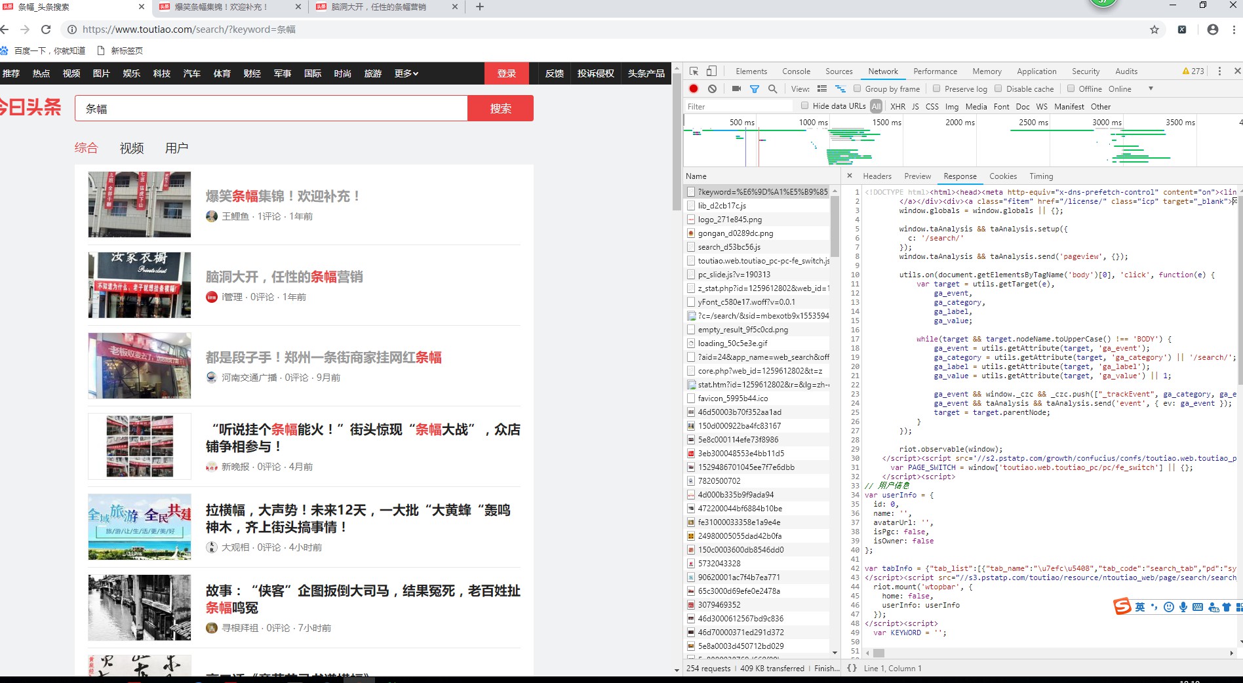Open the Online throttling dropdown
The image size is (1243, 683).
[1130, 88]
